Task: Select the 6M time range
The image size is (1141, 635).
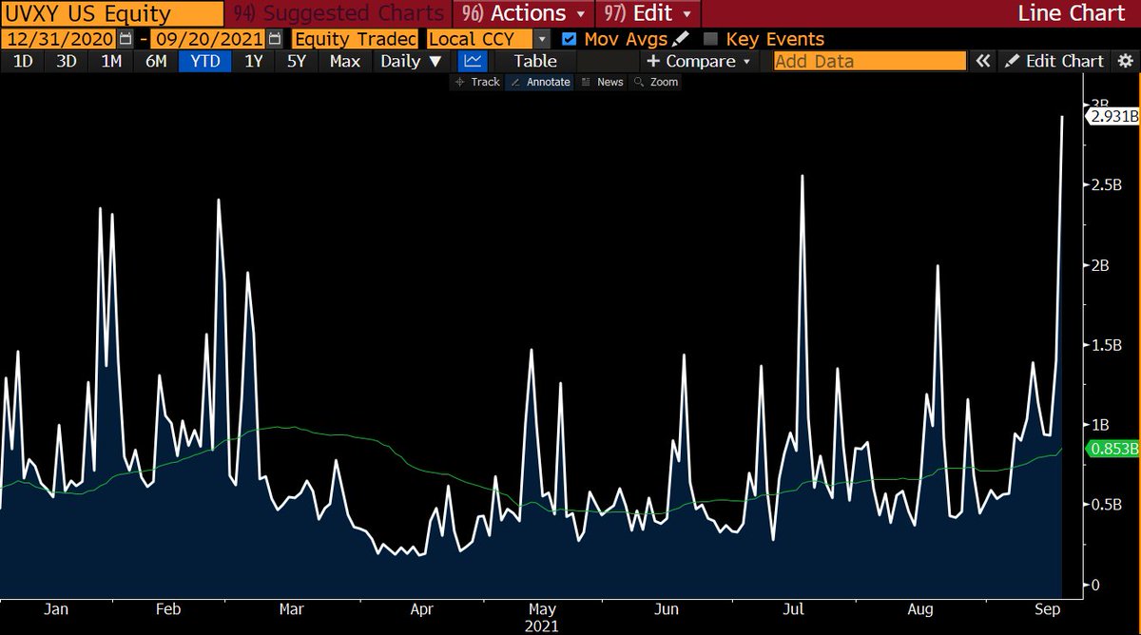Action: 156,61
